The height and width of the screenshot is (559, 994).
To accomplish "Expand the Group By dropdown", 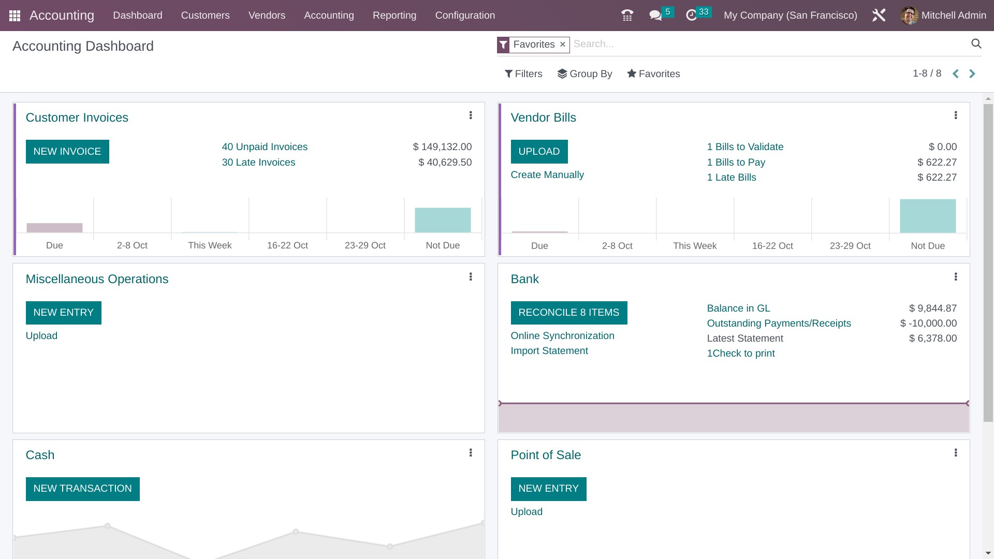I will tap(584, 74).
